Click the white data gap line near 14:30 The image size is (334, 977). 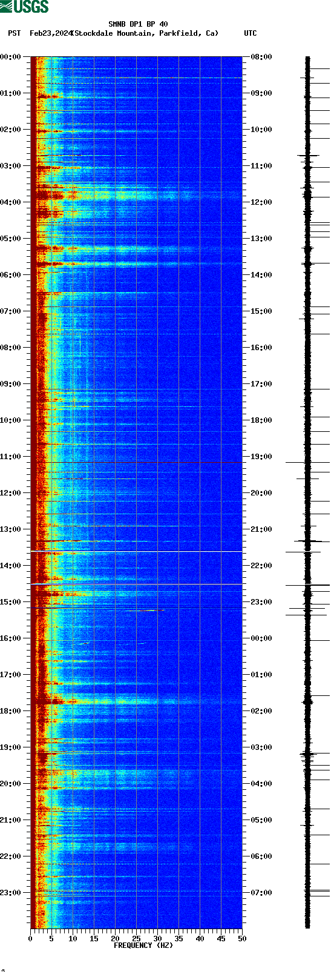136,584
